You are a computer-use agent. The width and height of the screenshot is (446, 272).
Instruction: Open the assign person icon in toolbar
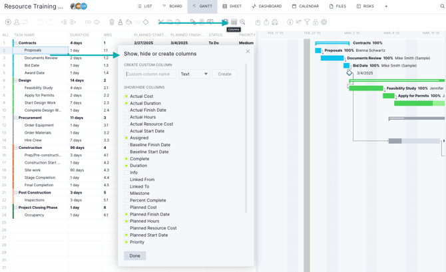(17, 22)
